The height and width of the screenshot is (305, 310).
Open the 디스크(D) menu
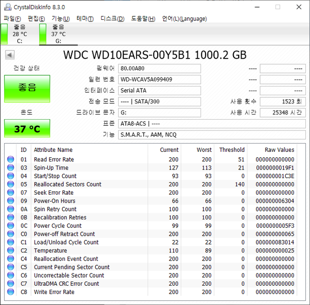coord(112,19)
